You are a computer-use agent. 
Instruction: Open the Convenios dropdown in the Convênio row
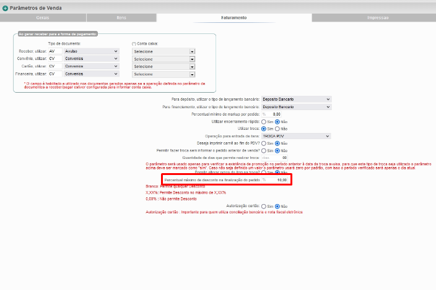click(91, 59)
